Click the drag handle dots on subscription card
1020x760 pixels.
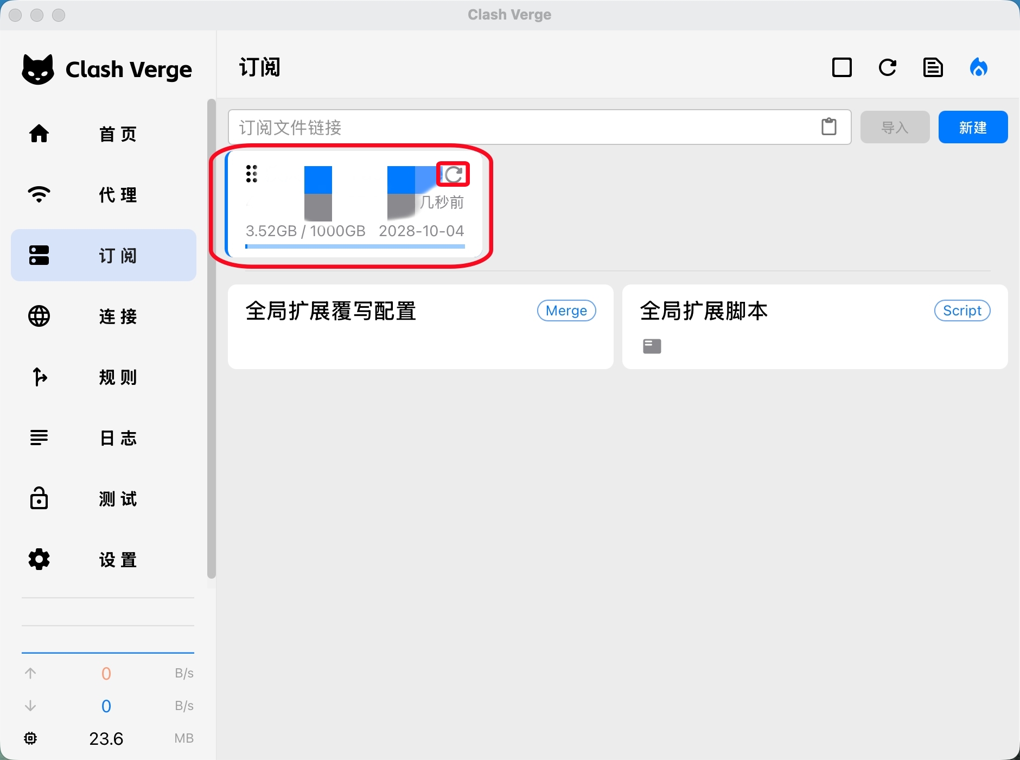[x=251, y=174]
